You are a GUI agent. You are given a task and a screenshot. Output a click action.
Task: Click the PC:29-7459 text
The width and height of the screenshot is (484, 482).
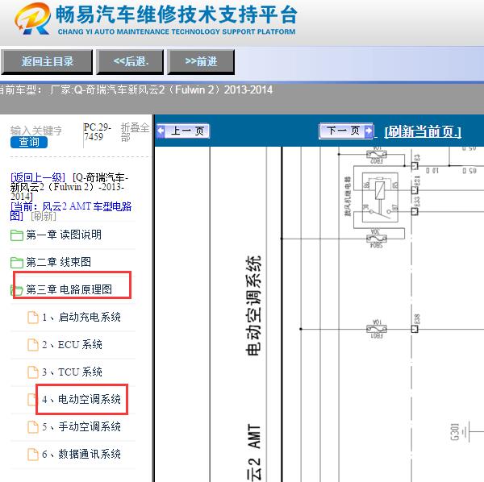coord(98,132)
